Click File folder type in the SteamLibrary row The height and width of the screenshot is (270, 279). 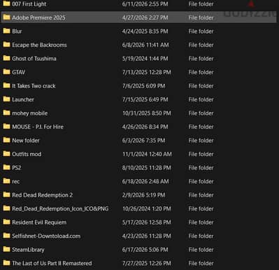[x=201, y=250]
